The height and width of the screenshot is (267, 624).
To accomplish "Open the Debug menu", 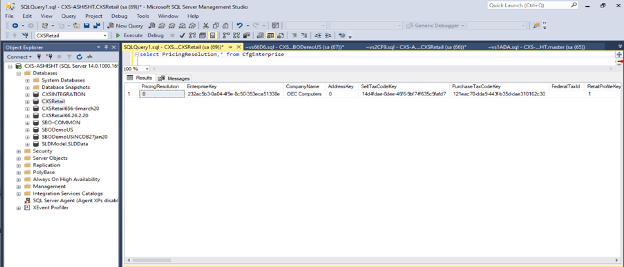I will (x=119, y=16).
